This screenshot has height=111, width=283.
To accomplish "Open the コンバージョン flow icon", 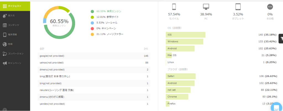I will 5,53.
